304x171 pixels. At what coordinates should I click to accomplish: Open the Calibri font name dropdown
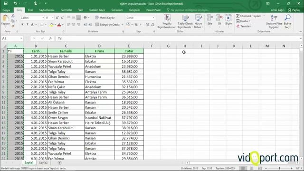pyautogui.click(x=43, y=18)
